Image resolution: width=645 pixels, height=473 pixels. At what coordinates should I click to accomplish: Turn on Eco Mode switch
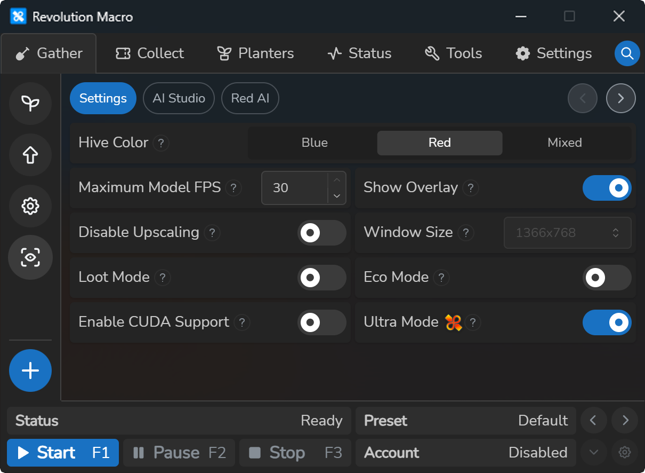click(x=607, y=278)
